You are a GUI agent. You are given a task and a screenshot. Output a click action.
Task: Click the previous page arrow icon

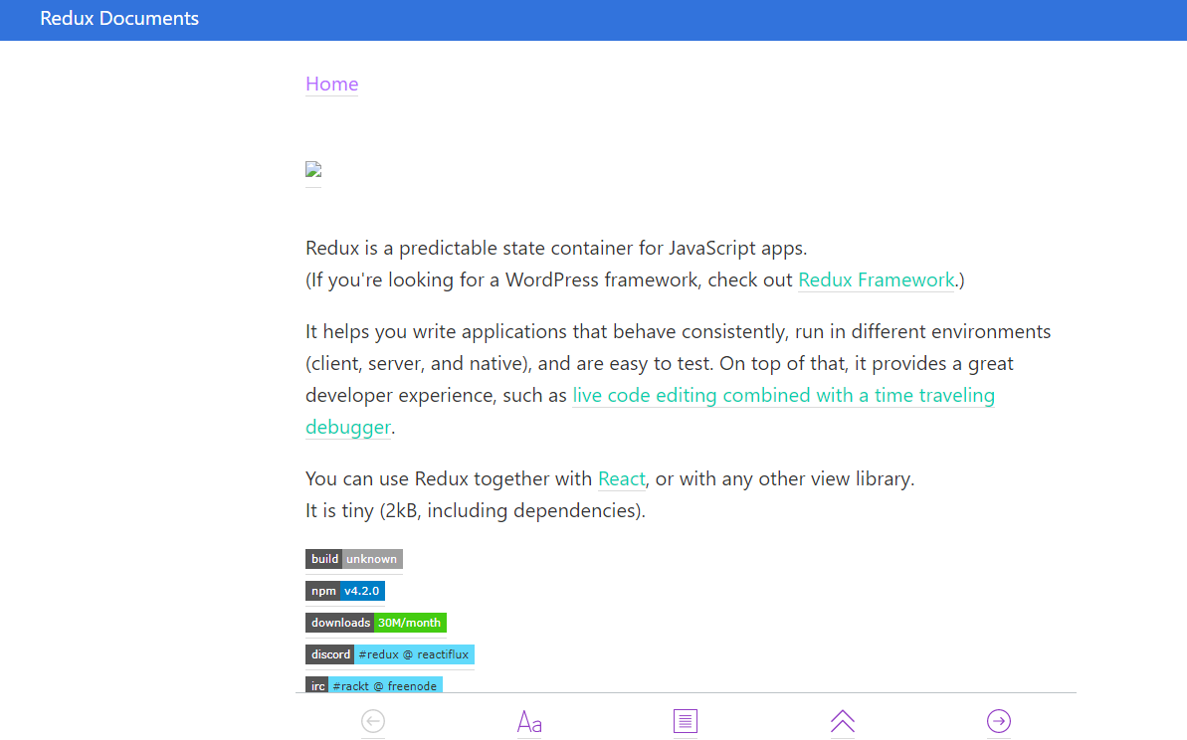click(x=373, y=721)
